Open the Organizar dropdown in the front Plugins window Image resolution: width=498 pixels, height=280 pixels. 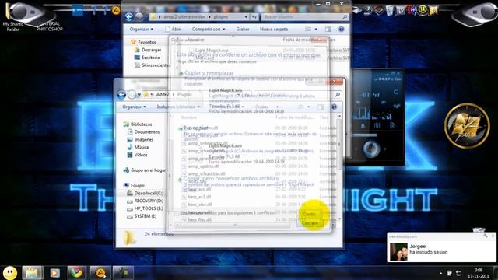pos(134,107)
